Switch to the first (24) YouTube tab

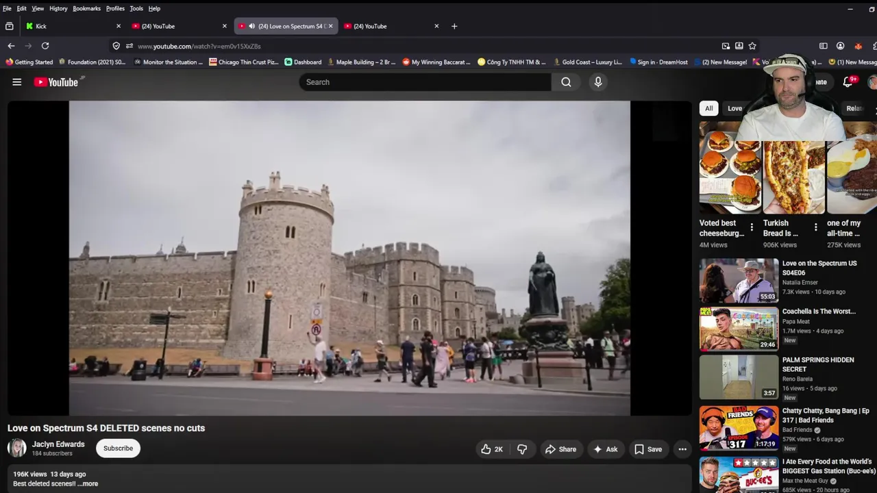pyautogui.click(x=180, y=26)
